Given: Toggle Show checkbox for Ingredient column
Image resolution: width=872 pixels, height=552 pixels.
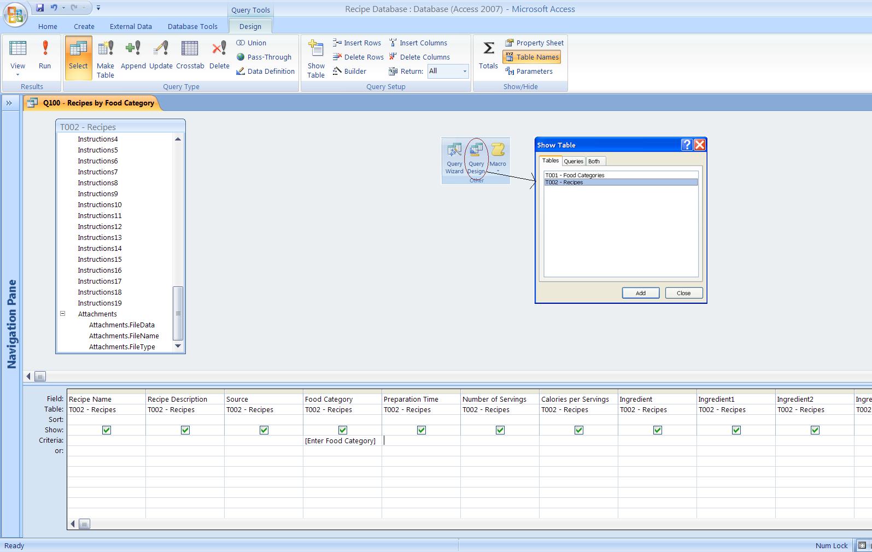Looking at the screenshot, I should pyautogui.click(x=658, y=430).
